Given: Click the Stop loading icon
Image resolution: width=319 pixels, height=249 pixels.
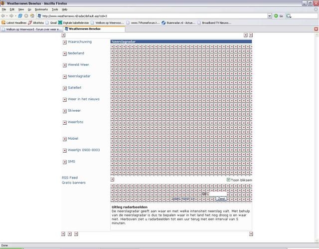Looking at the screenshot, I should point(26,15).
